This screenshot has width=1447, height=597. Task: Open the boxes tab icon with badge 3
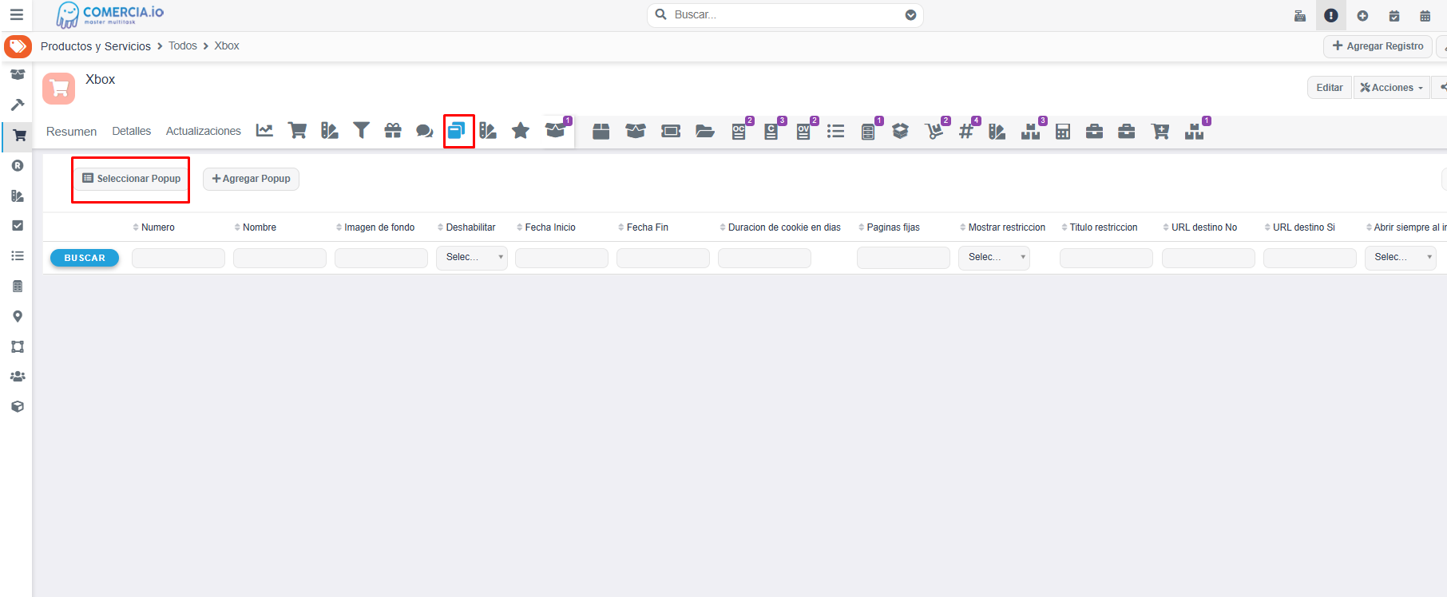pyautogui.click(x=1031, y=132)
